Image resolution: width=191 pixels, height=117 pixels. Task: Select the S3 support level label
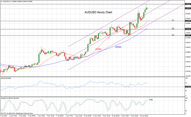pyautogui.click(x=173, y=35)
